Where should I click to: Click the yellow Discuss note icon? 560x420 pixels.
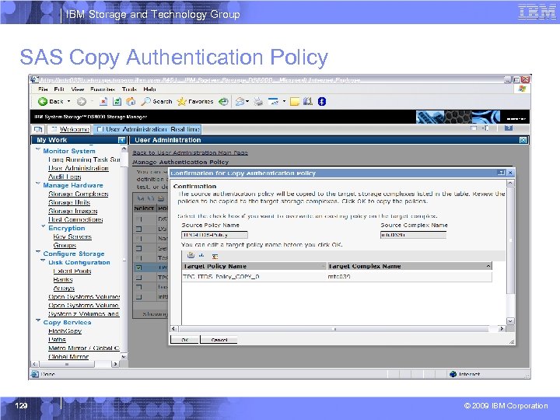tap(295, 102)
